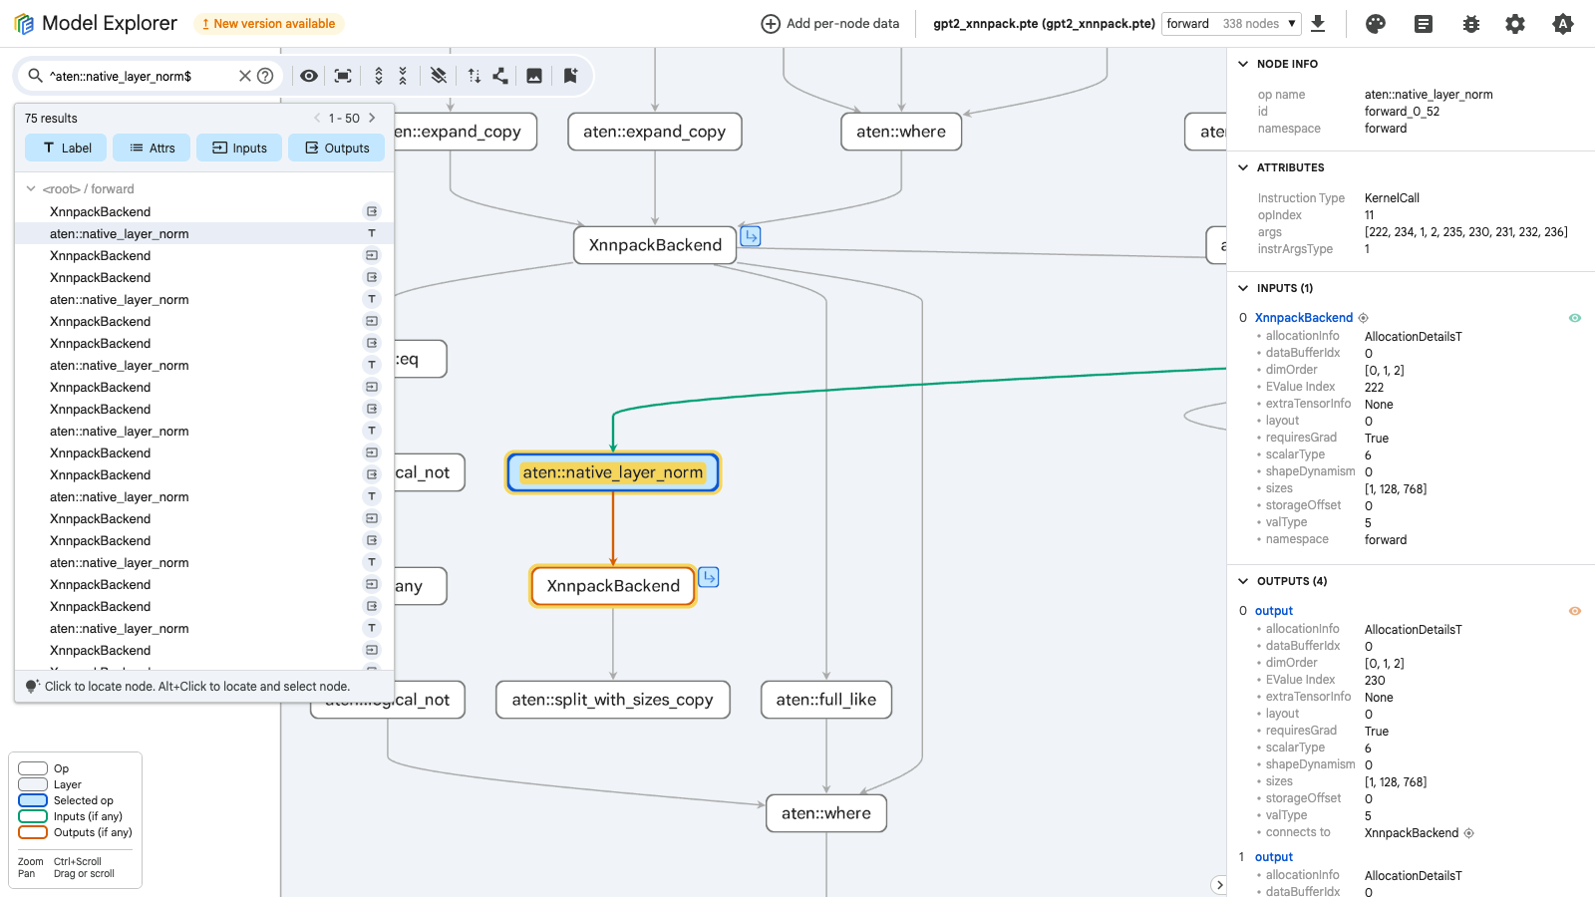
Task: Open the view-on-node eye icon in the toolbar
Action: point(309,76)
